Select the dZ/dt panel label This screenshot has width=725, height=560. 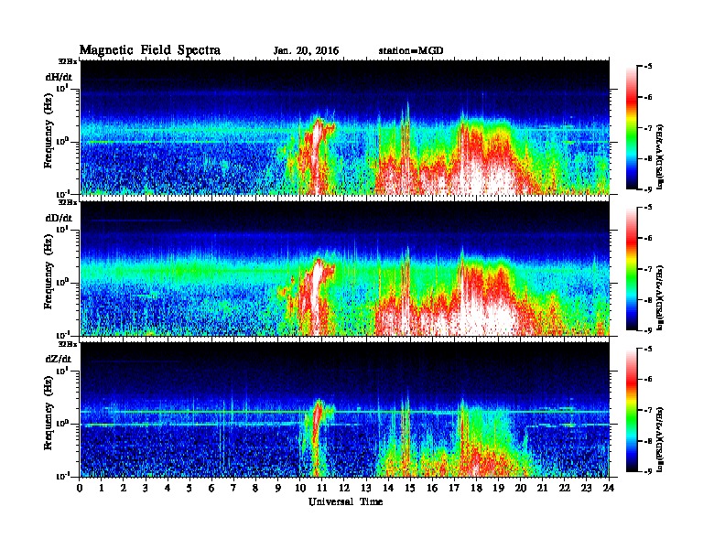click(x=59, y=359)
